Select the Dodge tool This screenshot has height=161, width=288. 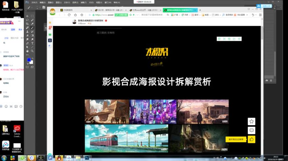pyautogui.click(x=32, y=39)
